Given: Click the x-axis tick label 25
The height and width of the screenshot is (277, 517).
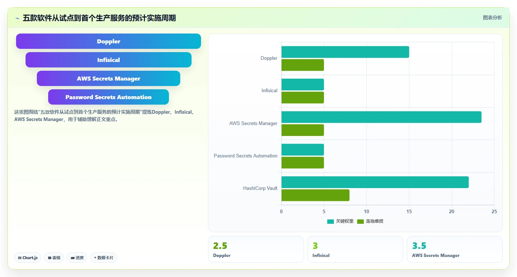Looking at the screenshot, I should pos(494,212).
